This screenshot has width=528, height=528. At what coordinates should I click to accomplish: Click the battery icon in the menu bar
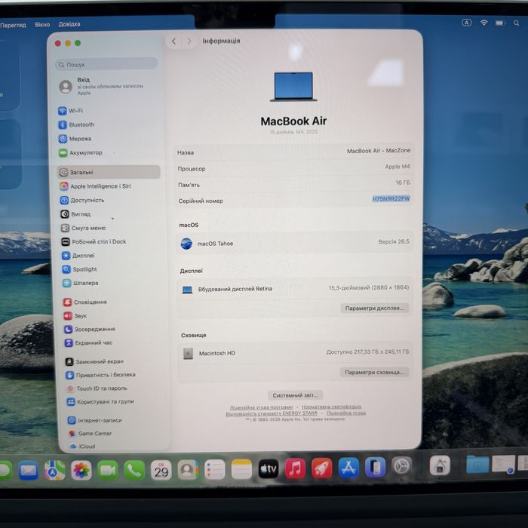[x=500, y=23]
